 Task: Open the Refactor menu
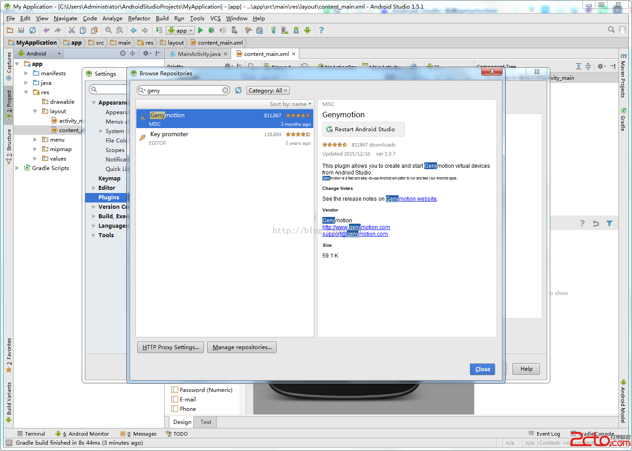pos(139,18)
